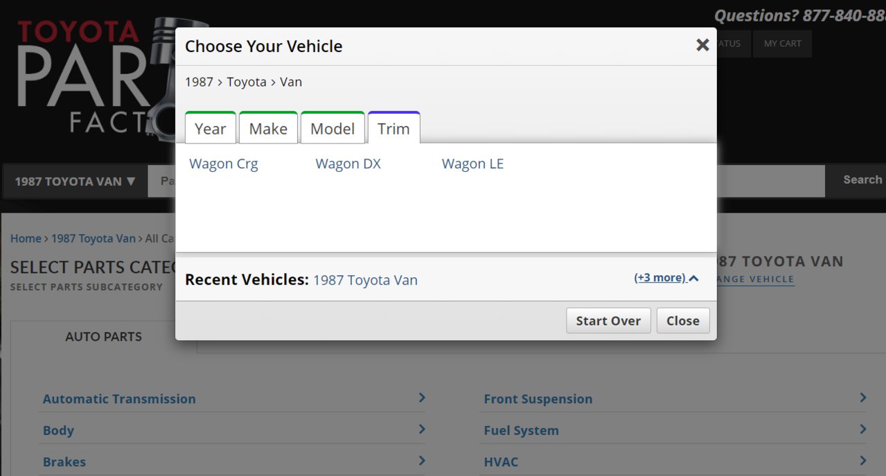Click chevron arrow beside Automatic Transmission
The image size is (886, 476).
422,398
